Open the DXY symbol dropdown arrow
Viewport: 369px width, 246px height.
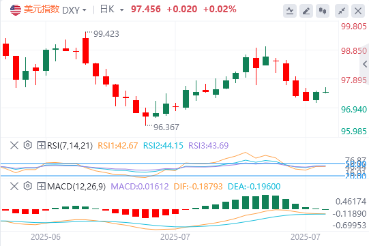pyautogui.click(x=85, y=10)
